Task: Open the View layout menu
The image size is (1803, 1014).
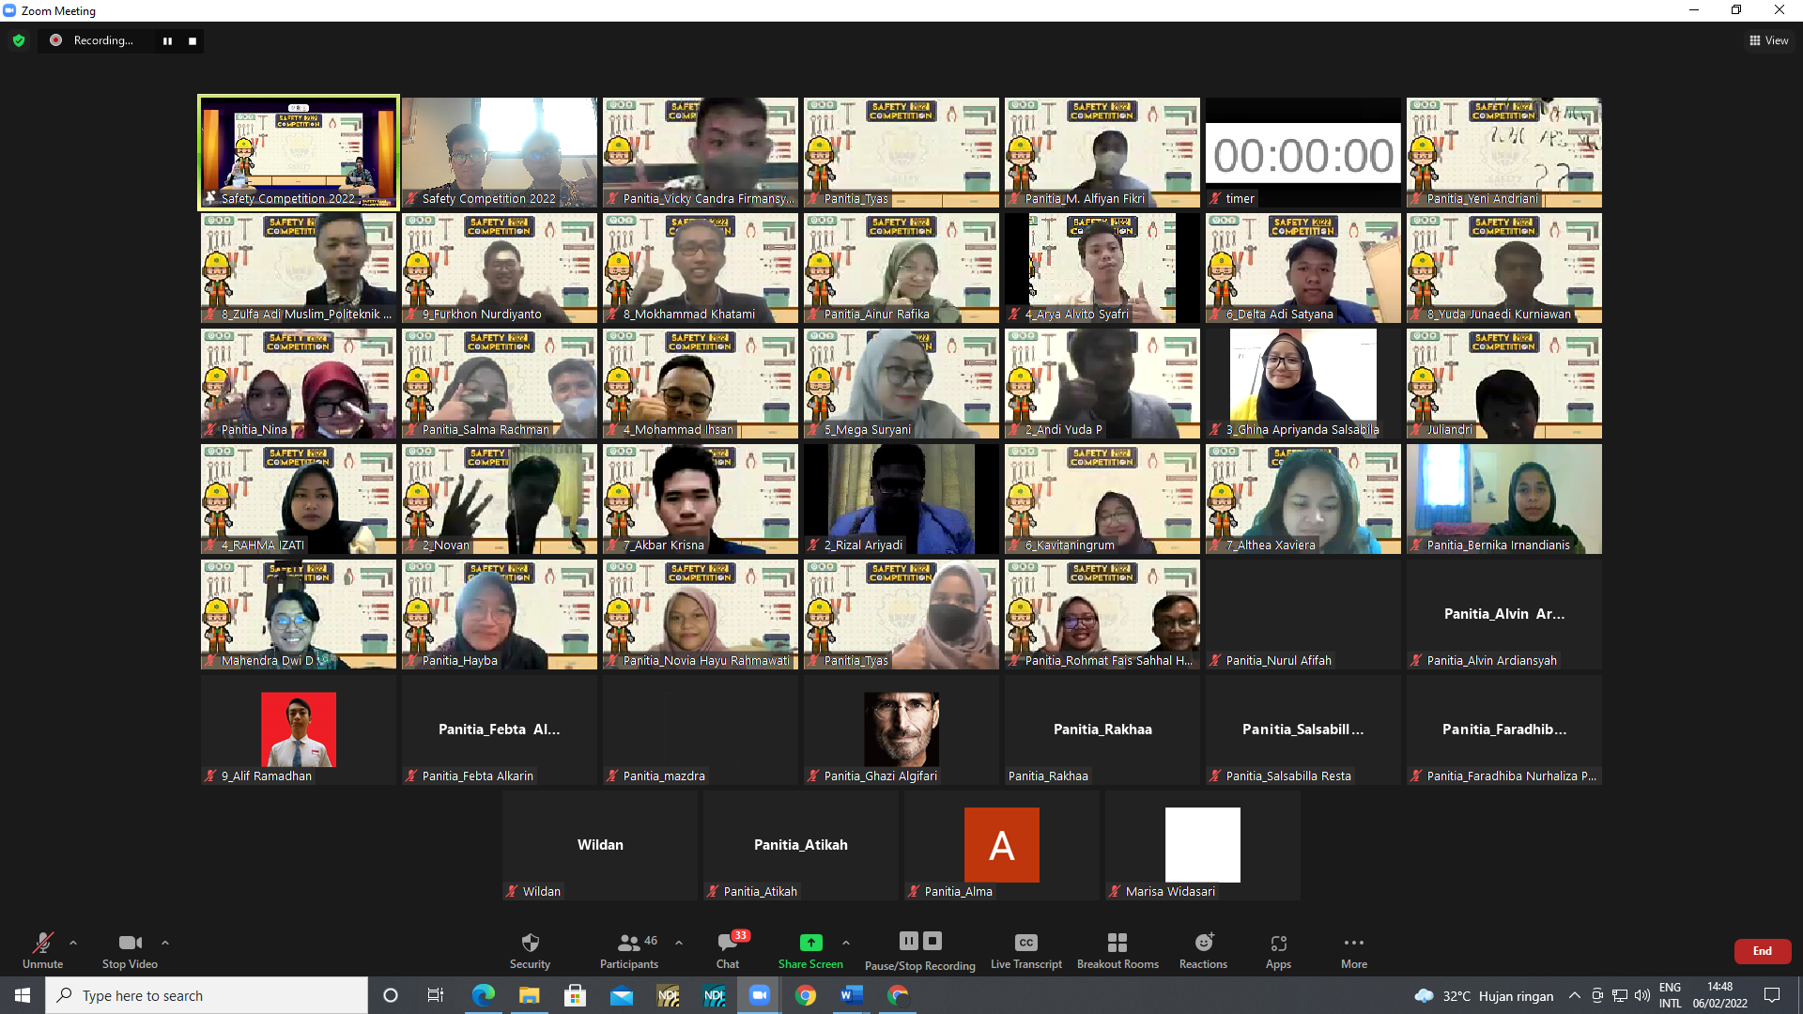Action: (x=1769, y=40)
